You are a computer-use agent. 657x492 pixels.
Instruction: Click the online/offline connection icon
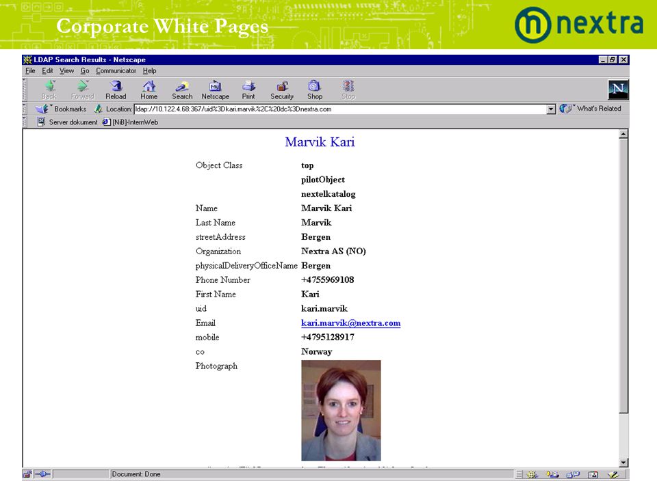pyautogui.click(x=42, y=474)
